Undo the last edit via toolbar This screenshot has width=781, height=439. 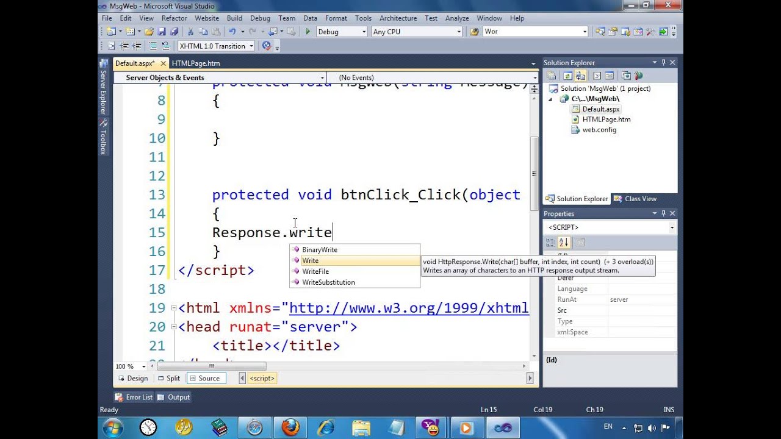tap(232, 32)
